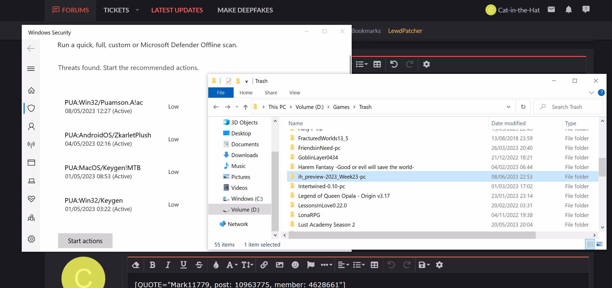Insert an image using the editor toolbar
The width and height of the screenshot is (612, 288).
(x=280, y=265)
